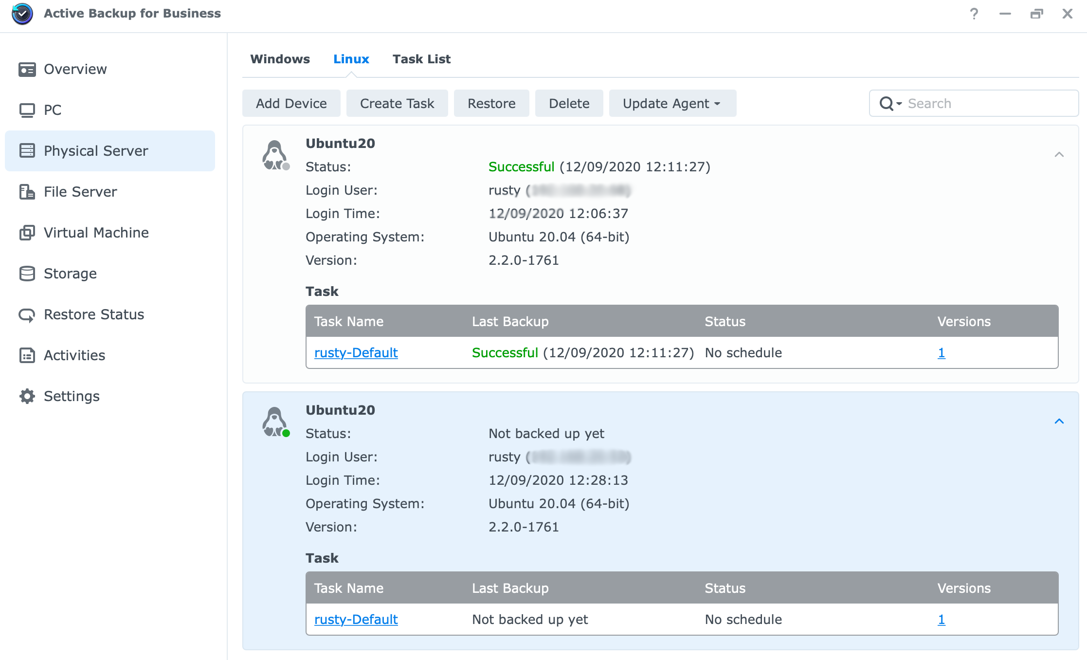1087x660 pixels.
Task: Open versions link of not-backed-up task
Action: (x=942, y=620)
